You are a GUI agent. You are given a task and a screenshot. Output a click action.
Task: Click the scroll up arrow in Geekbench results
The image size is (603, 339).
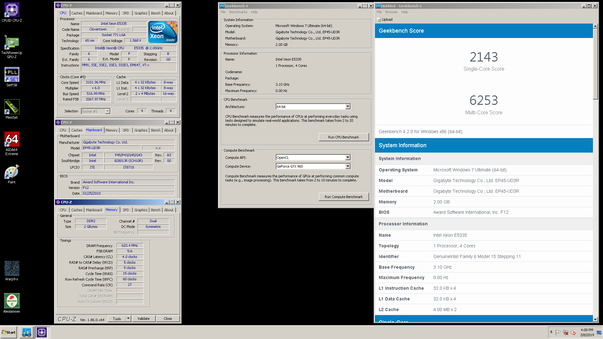pos(595,26)
